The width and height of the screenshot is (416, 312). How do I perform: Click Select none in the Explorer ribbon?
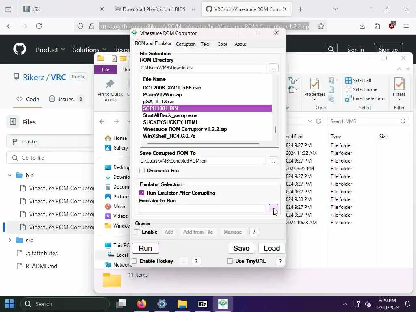click(361, 89)
